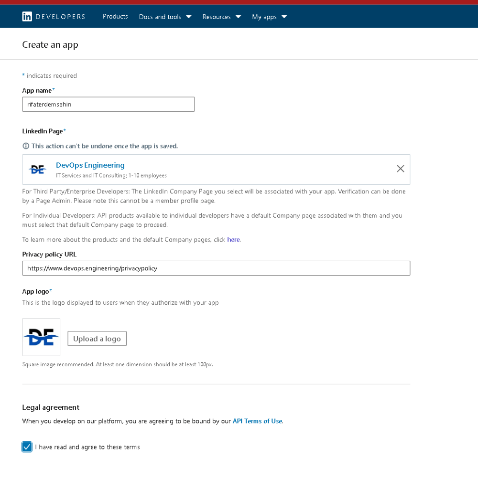This screenshot has height=489, width=478.
Task: Click Upload a logo button
Action: point(97,339)
